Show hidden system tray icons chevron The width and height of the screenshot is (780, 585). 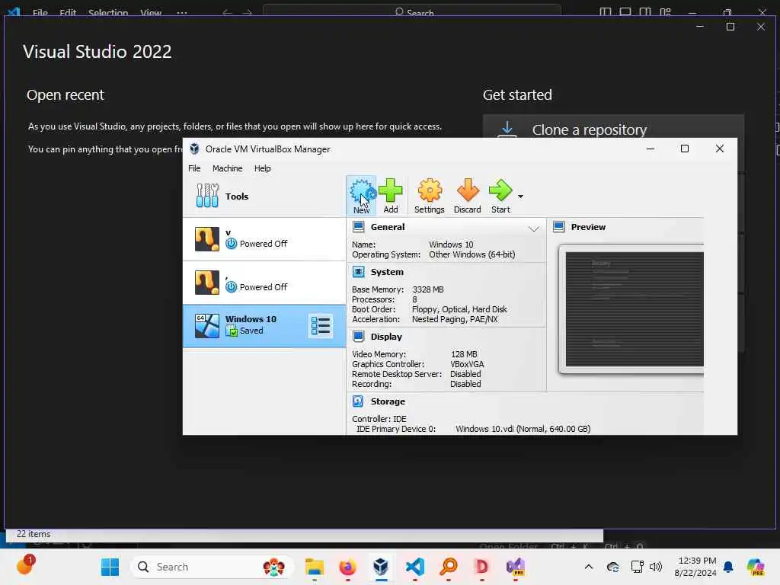(x=589, y=567)
